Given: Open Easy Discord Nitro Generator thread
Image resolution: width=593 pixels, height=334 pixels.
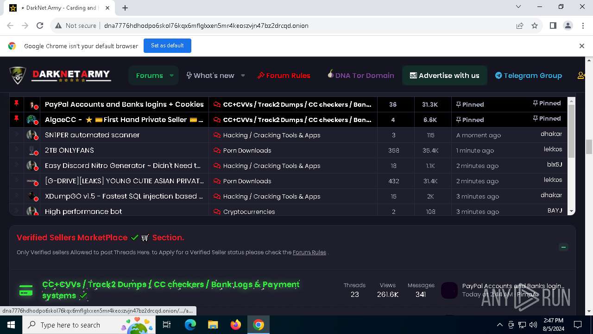Looking at the screenshot, I should (x=123, y=166).
